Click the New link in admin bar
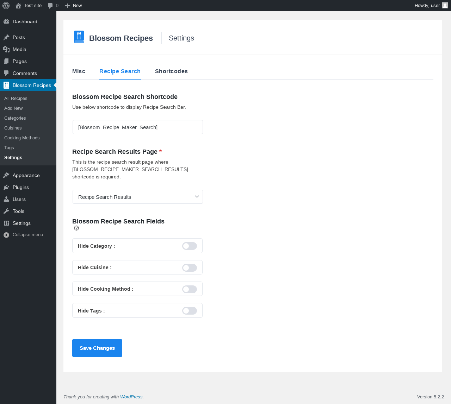The height and width of the screenshot is (404, 451). (77, 6)
